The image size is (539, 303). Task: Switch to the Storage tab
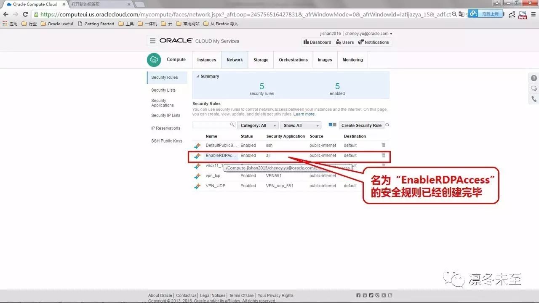click(x=261, y=60)
